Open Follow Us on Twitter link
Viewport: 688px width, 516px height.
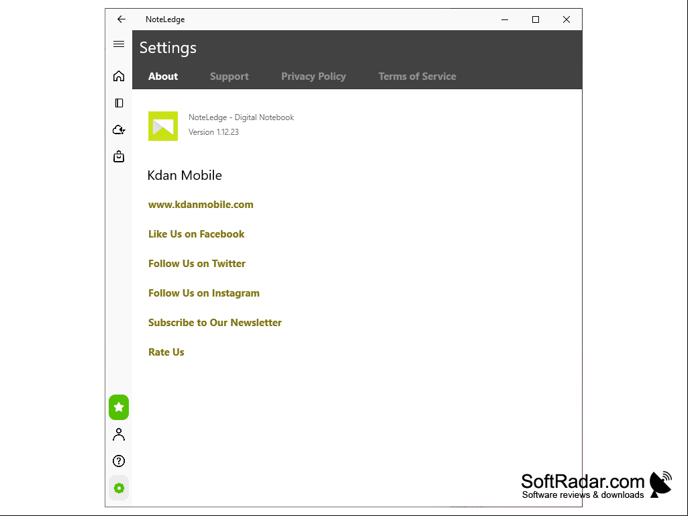(197, 263)
